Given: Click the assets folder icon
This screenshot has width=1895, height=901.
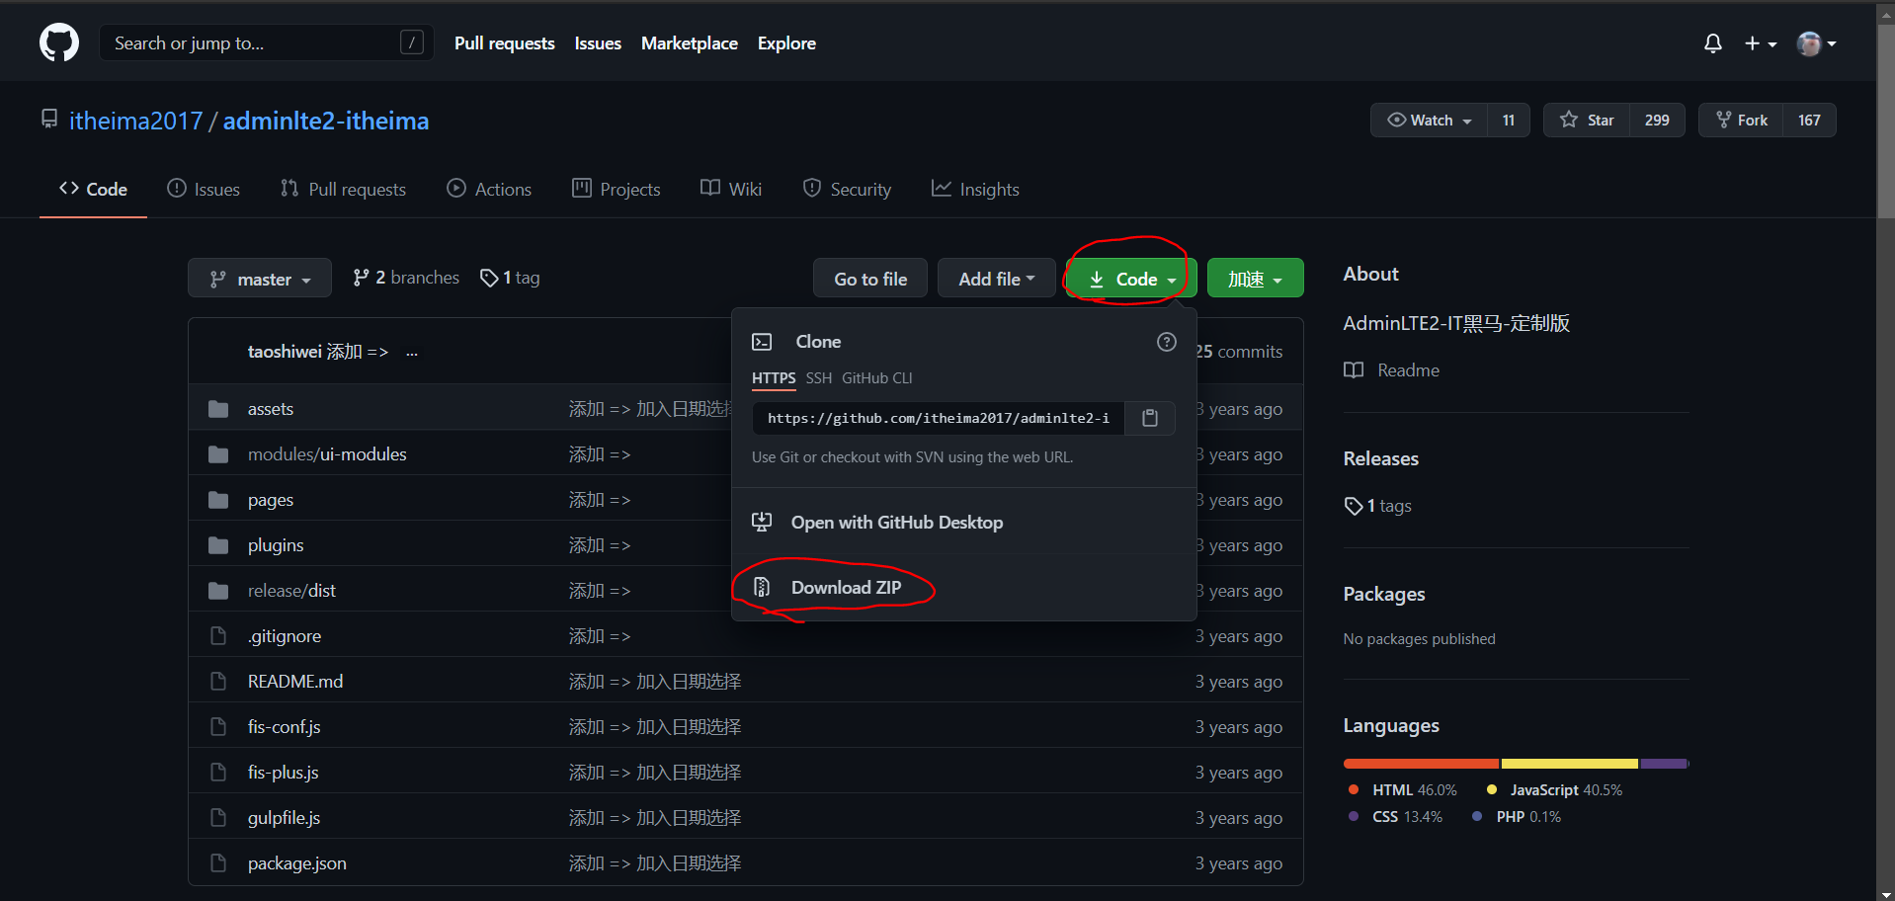Looking at the screenshot, I should point(218,409).
